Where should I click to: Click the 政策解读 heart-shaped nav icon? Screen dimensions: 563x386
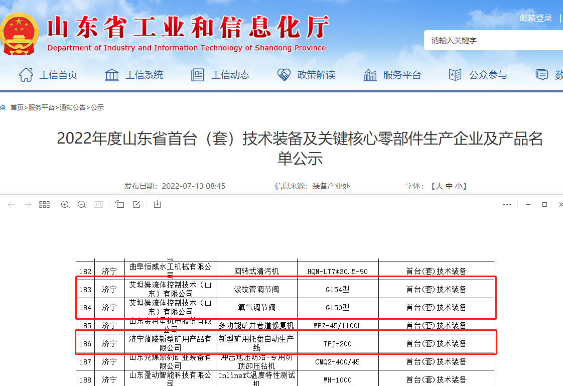284,74
